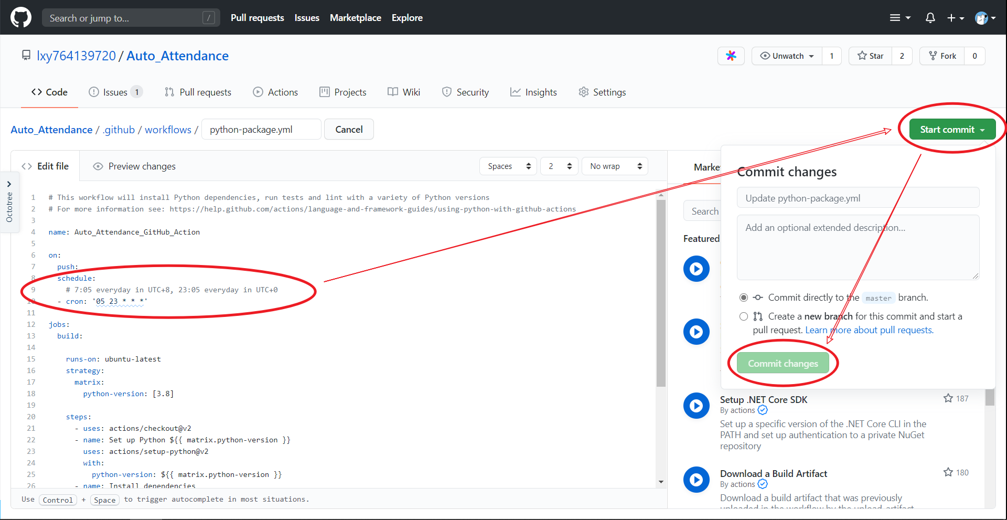Screen dimensions: 1007x520
Task: Open the Projects tab
Action: [343, 92]
